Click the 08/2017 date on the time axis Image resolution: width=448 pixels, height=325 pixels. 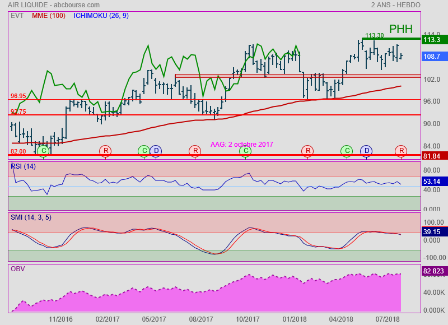pyautogui.click(x=201, y=319)
